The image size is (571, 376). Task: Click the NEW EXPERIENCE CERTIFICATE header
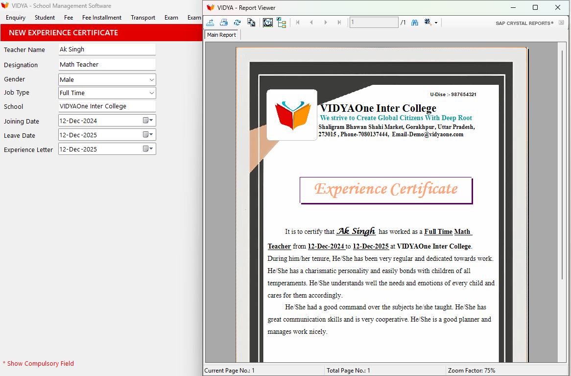63,33
